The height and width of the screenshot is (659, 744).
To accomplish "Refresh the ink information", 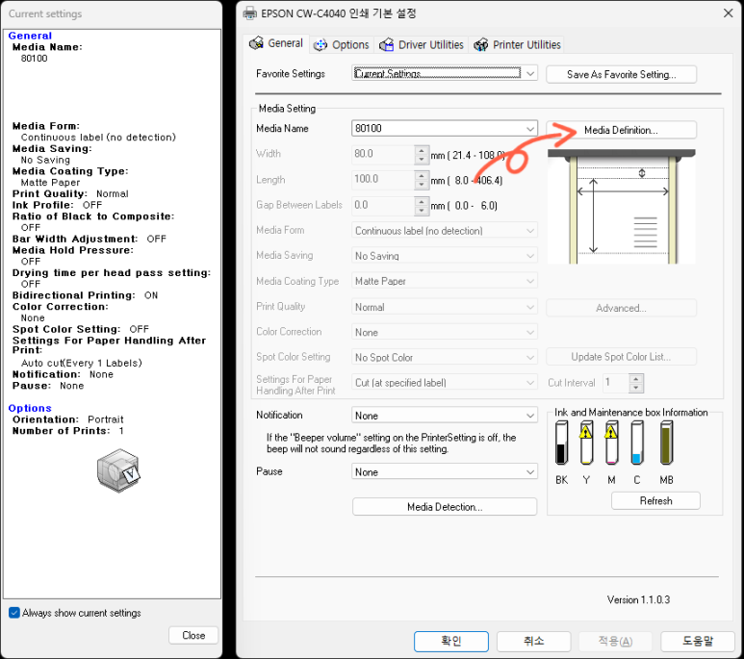I will [x=655, y=500].
